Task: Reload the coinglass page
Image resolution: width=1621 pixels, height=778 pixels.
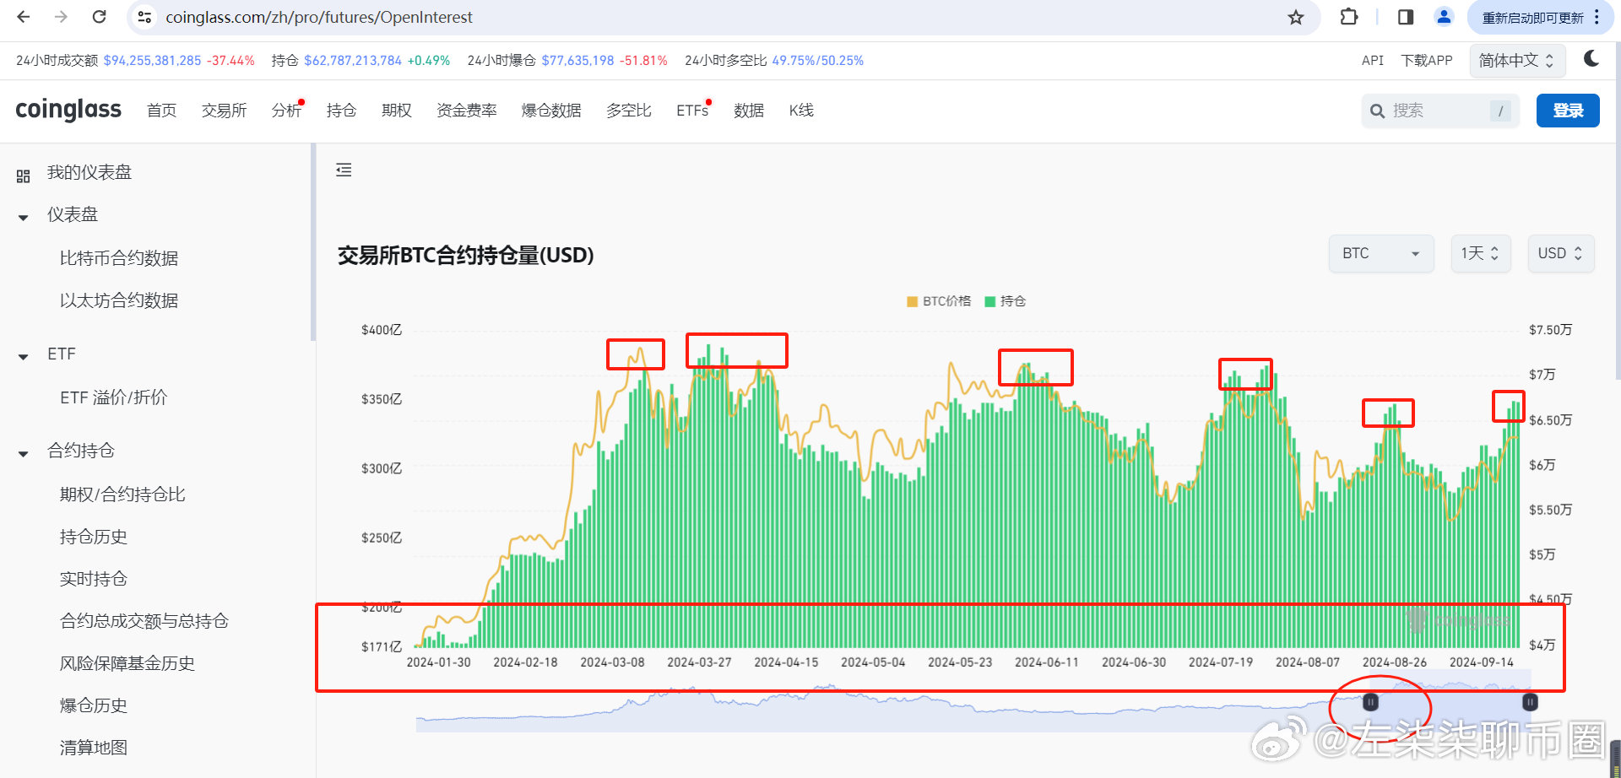Action: pyautogui.click(x=99, y=17)
